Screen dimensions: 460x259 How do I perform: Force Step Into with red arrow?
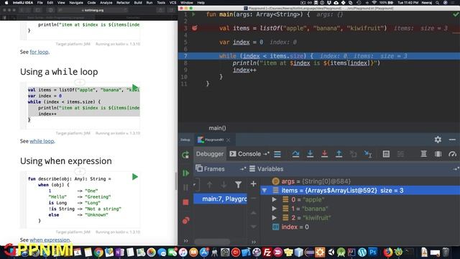(x=324, y=154)
